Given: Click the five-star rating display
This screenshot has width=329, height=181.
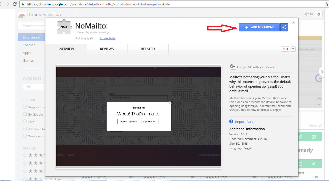Looking at the screenshot, I should tap(82, 38).
